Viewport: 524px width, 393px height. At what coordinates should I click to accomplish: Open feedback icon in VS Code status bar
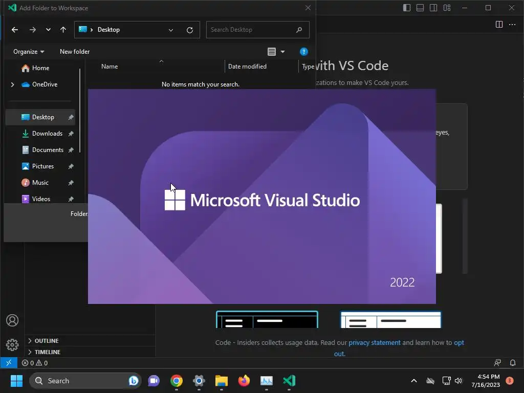coord(497,363)
